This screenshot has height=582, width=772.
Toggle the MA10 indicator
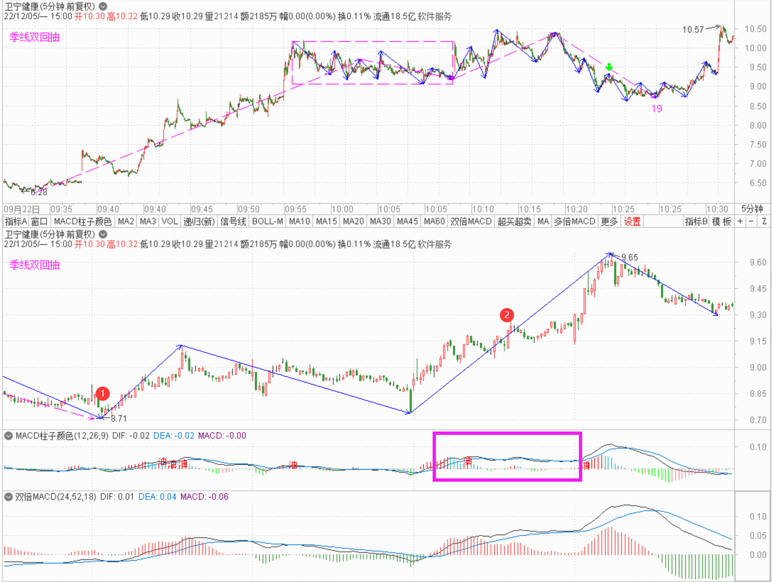(x=299, y=221)
